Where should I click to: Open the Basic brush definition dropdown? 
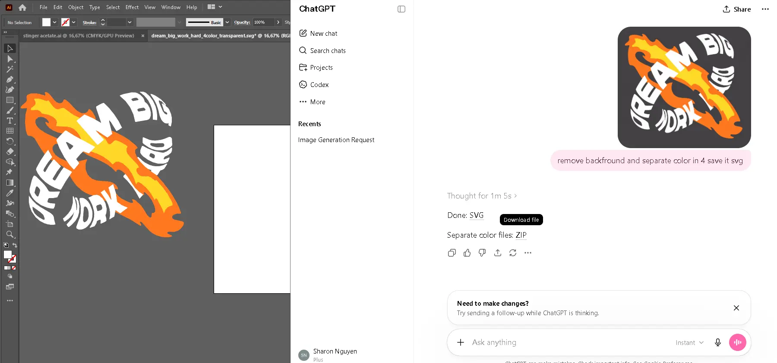pos(227,22)
